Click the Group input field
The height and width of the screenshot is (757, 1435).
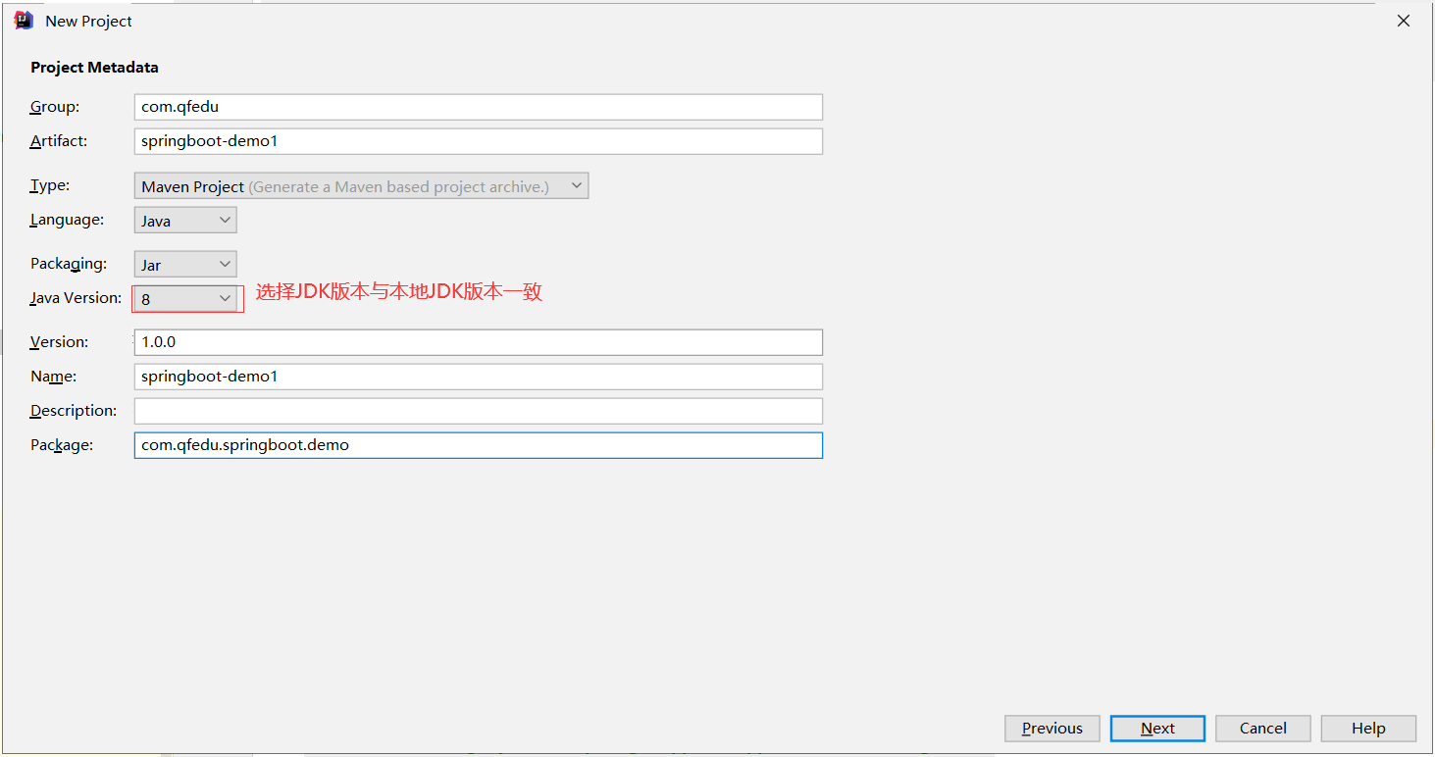(479, 107)
